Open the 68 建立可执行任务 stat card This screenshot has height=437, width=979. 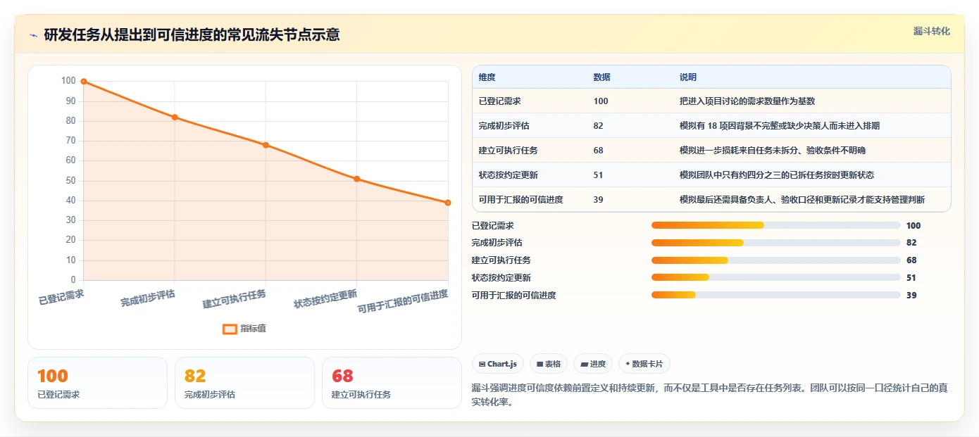(392, 383)
